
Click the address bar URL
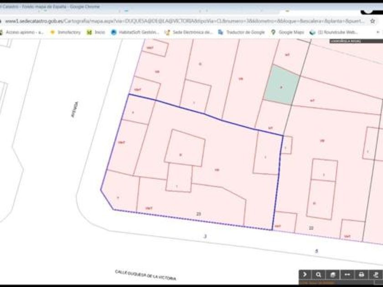(184, 21)
